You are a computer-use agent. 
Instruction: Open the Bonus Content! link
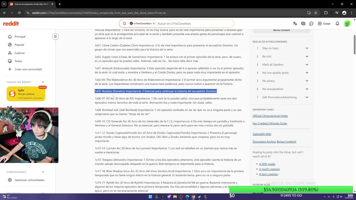[286, 142]
